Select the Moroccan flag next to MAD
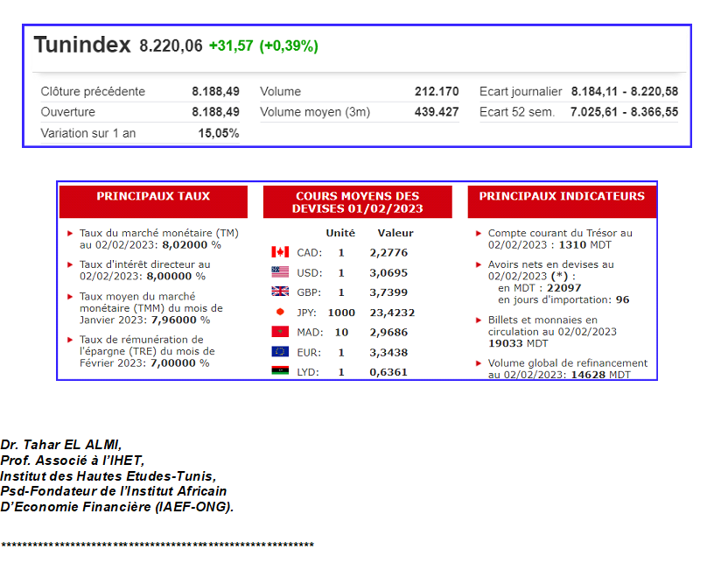Screen dimensions: 714x563 click(280, 332)
